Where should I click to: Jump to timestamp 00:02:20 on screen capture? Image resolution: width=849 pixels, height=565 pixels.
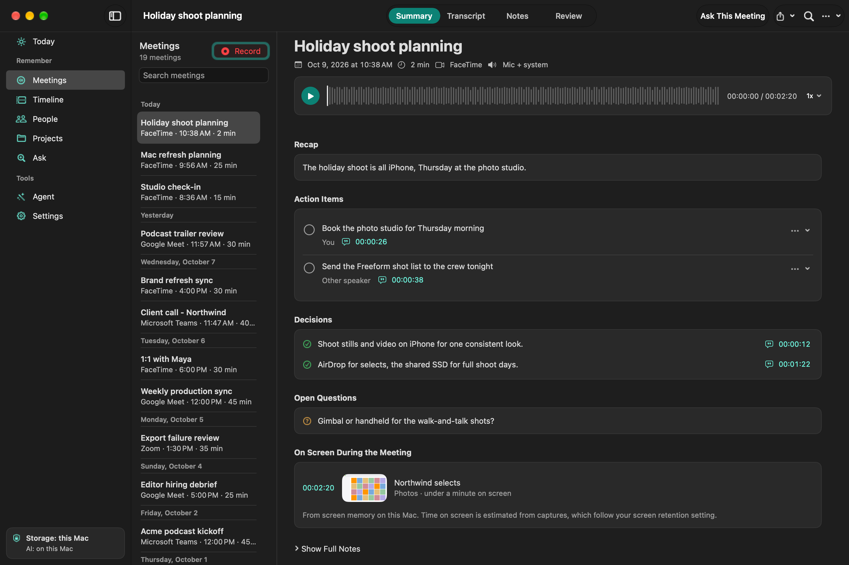click(318, 487)
